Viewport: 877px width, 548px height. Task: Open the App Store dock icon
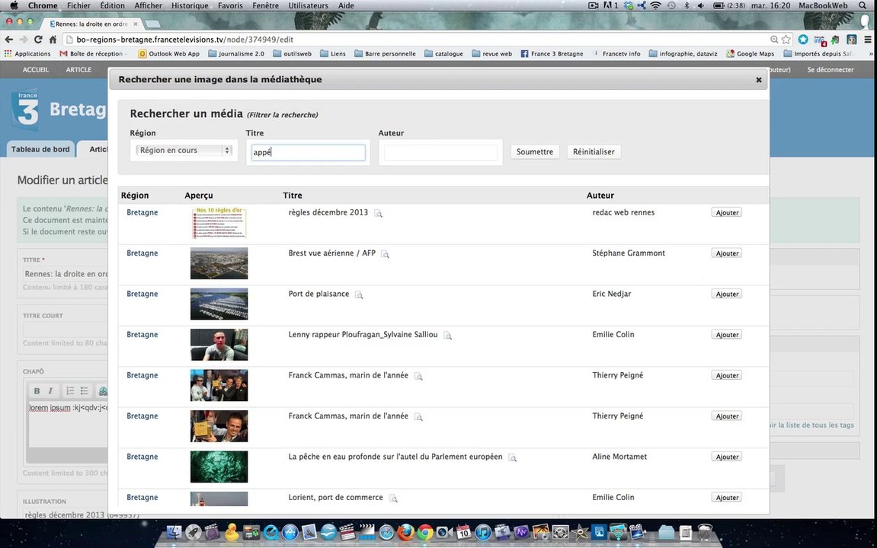click(x=290, y=532)
